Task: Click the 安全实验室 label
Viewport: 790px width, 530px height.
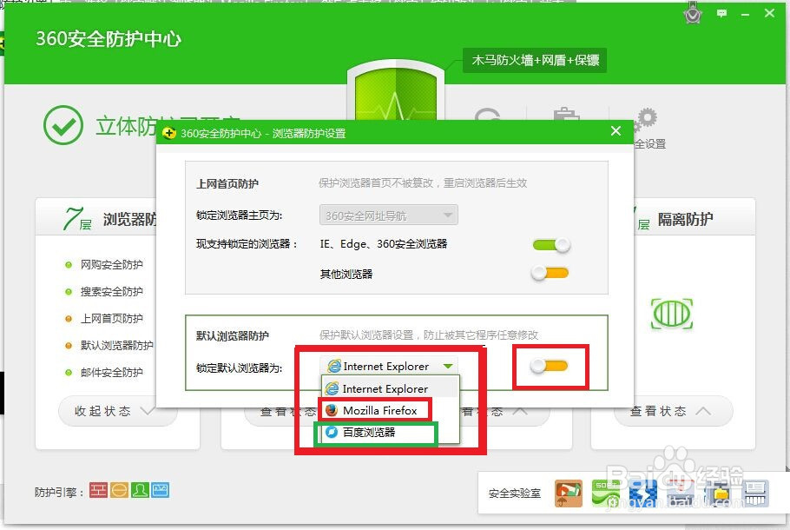Action: click(515, 494)
